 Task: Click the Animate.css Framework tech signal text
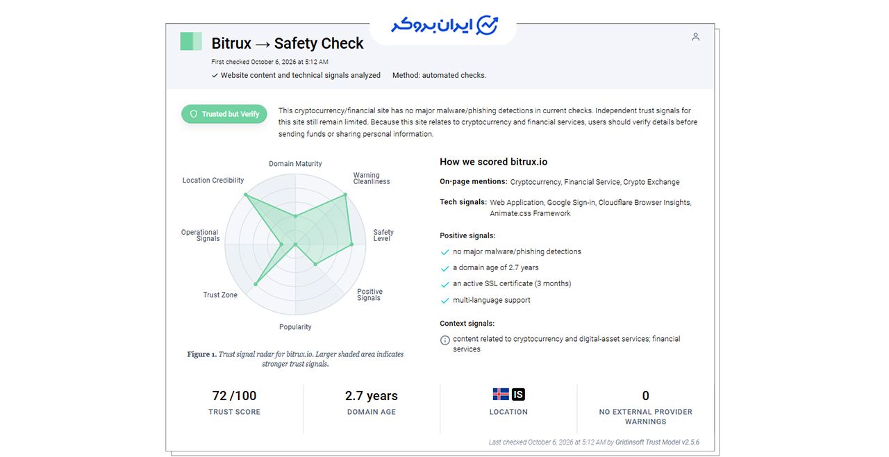(x=530, y=213)
